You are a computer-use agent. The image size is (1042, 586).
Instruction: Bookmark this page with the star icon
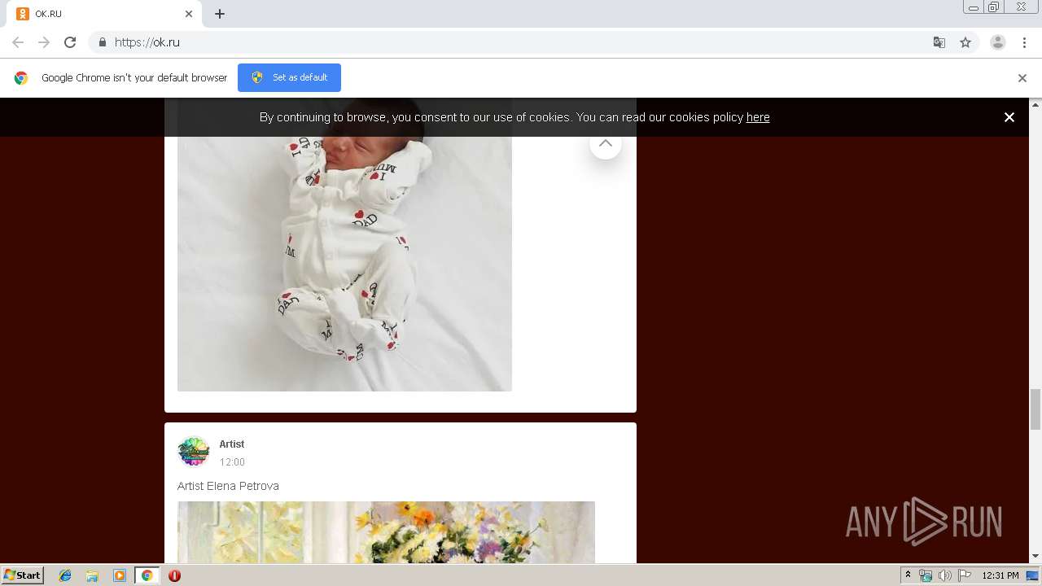point(965,42)
